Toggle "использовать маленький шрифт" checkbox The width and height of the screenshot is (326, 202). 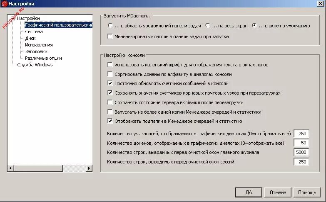[x=110, y=64]
